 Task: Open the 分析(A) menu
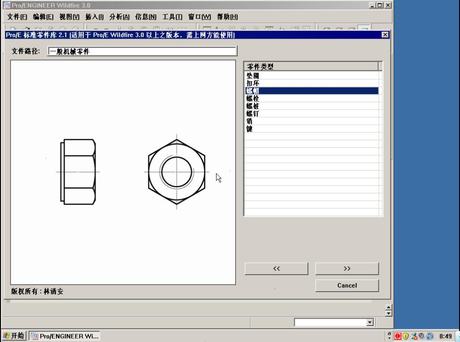coord(119,17)
